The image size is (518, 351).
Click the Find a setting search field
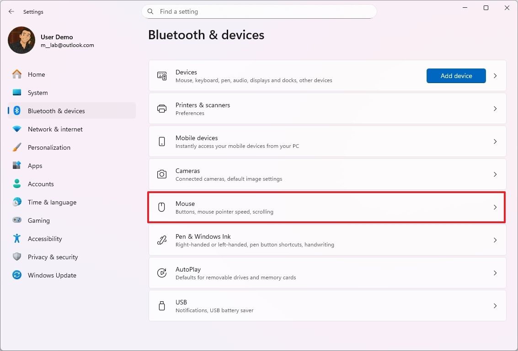point(259,11)
